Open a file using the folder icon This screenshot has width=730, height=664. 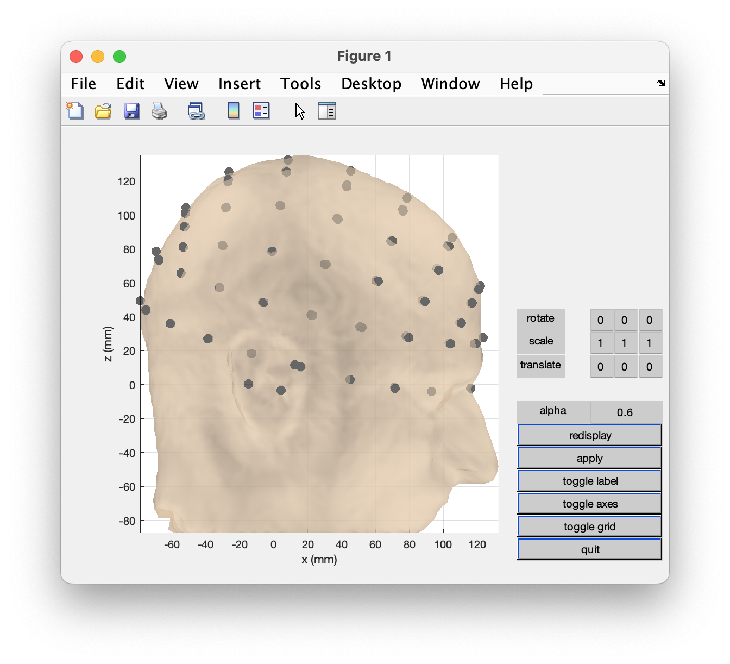coord(103,111)
